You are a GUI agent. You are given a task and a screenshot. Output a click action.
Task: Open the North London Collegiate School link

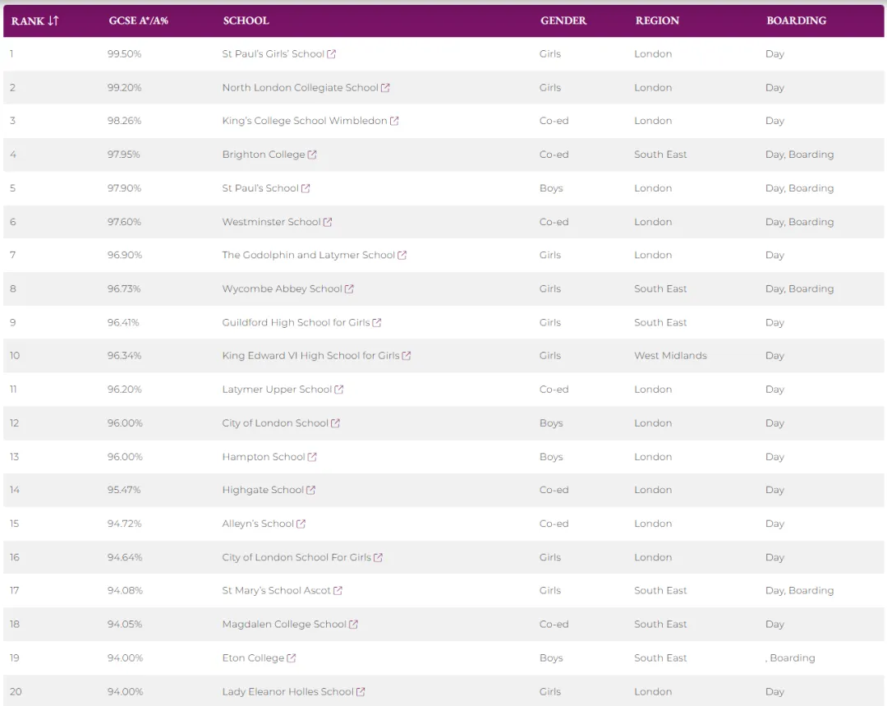point(300,88)
